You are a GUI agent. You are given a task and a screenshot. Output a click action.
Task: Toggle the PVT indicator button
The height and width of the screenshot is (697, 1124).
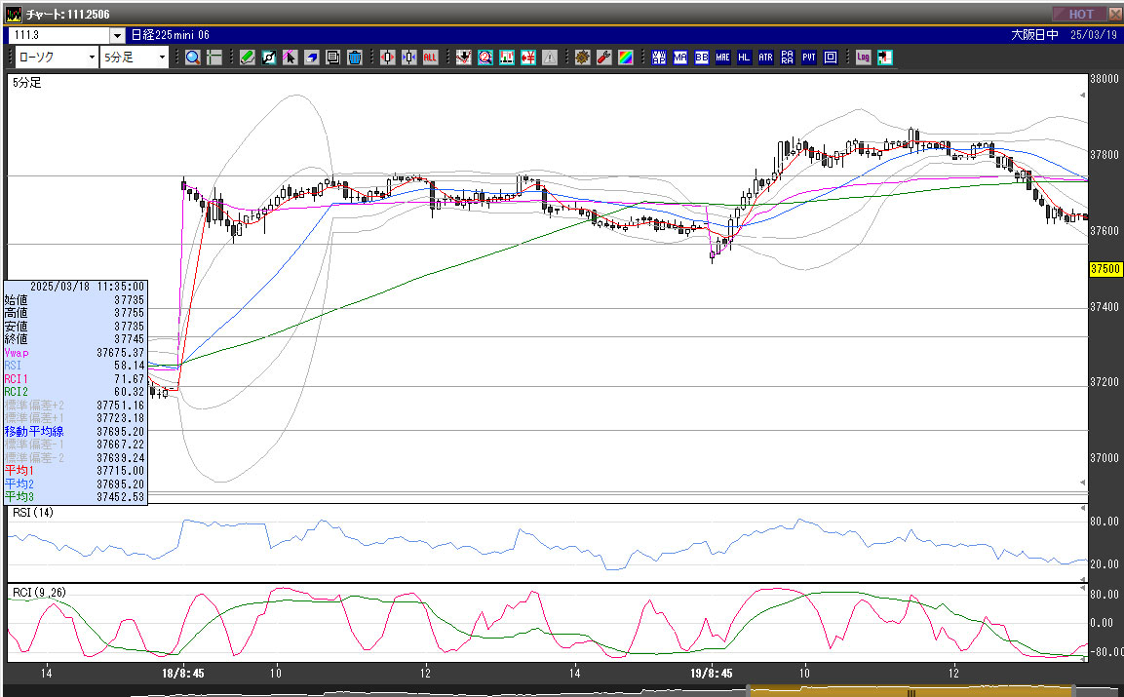[x=809, y=58]
